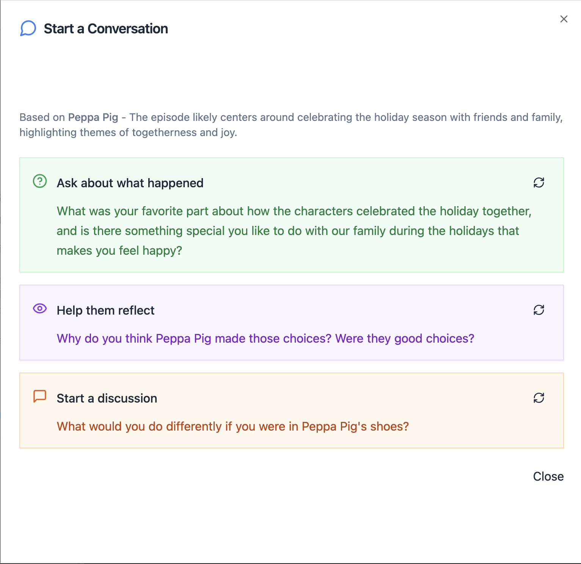Screen dimensions: 581x564
Task: Click the orange 'What would you do differently' question
Action: pyautogui.click(x=233, y=426)
